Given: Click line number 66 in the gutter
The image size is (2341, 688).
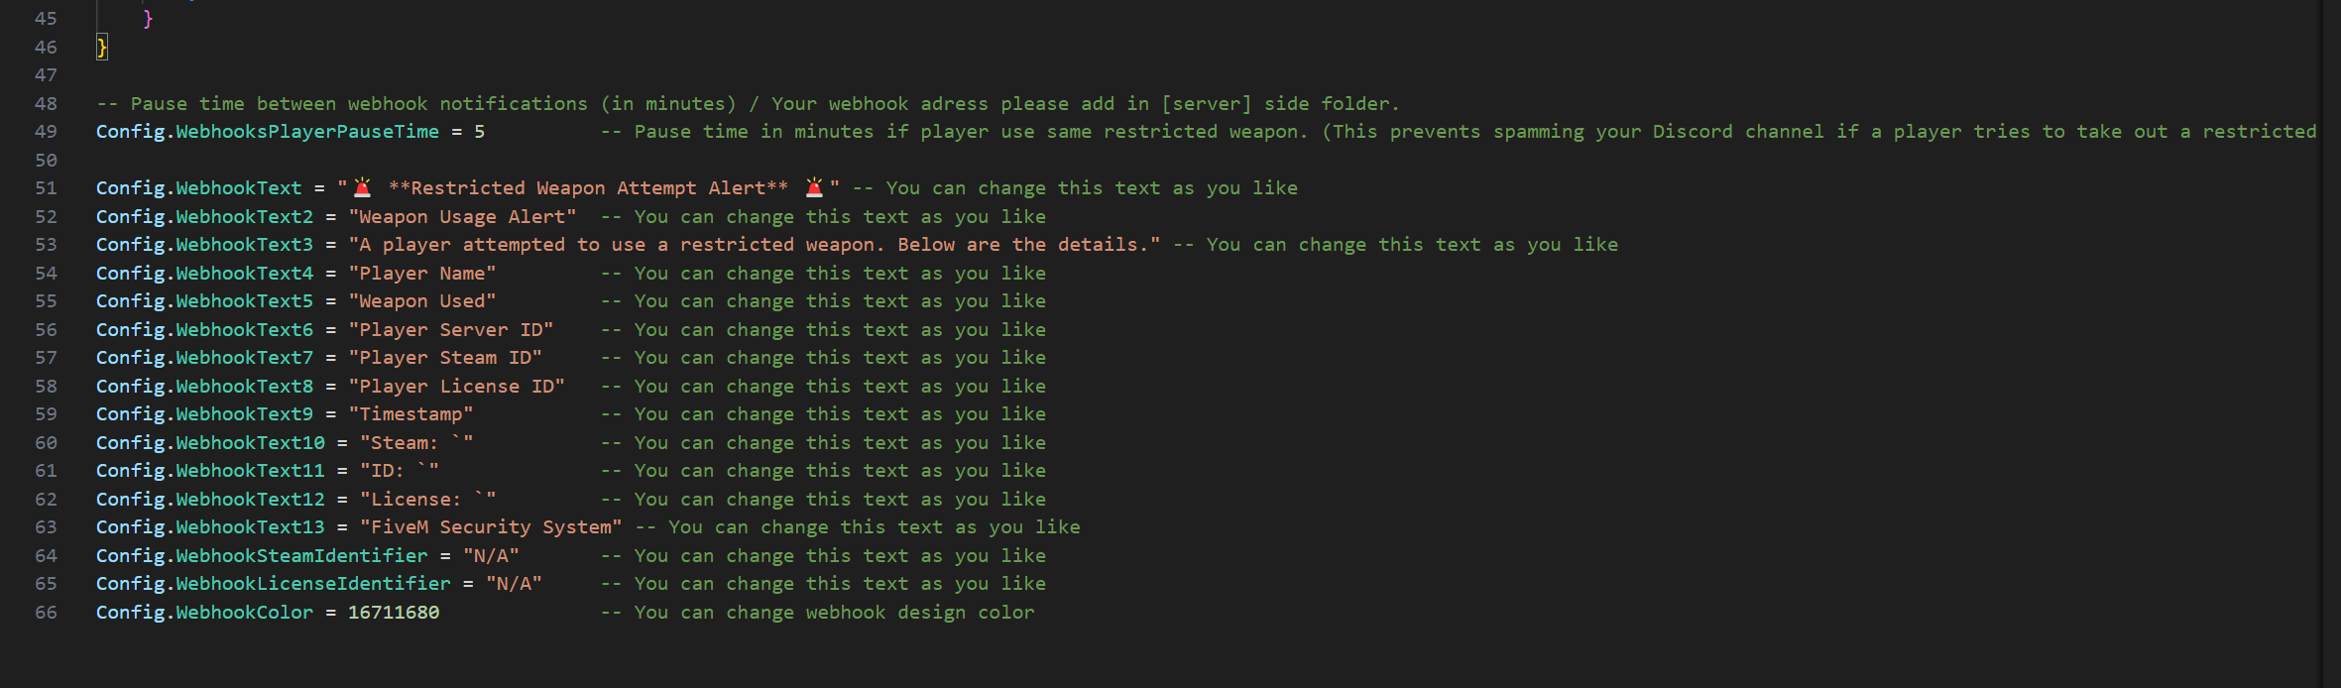Looking at the screenshot, I should (46, 613).
